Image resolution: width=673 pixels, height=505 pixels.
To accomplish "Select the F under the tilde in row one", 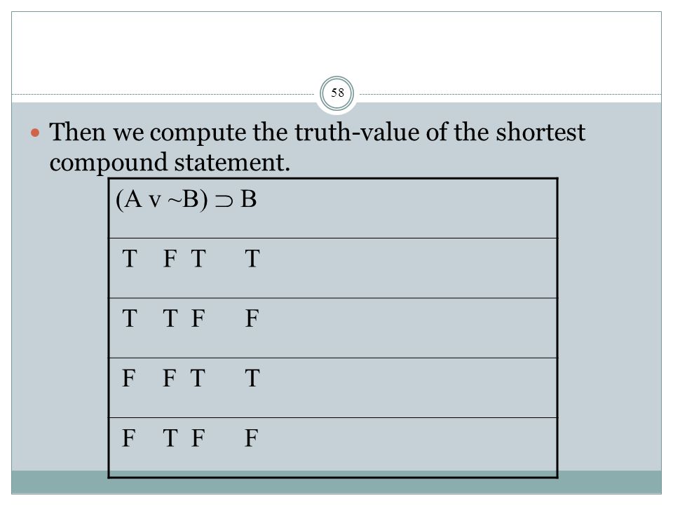I will (170, 259).
